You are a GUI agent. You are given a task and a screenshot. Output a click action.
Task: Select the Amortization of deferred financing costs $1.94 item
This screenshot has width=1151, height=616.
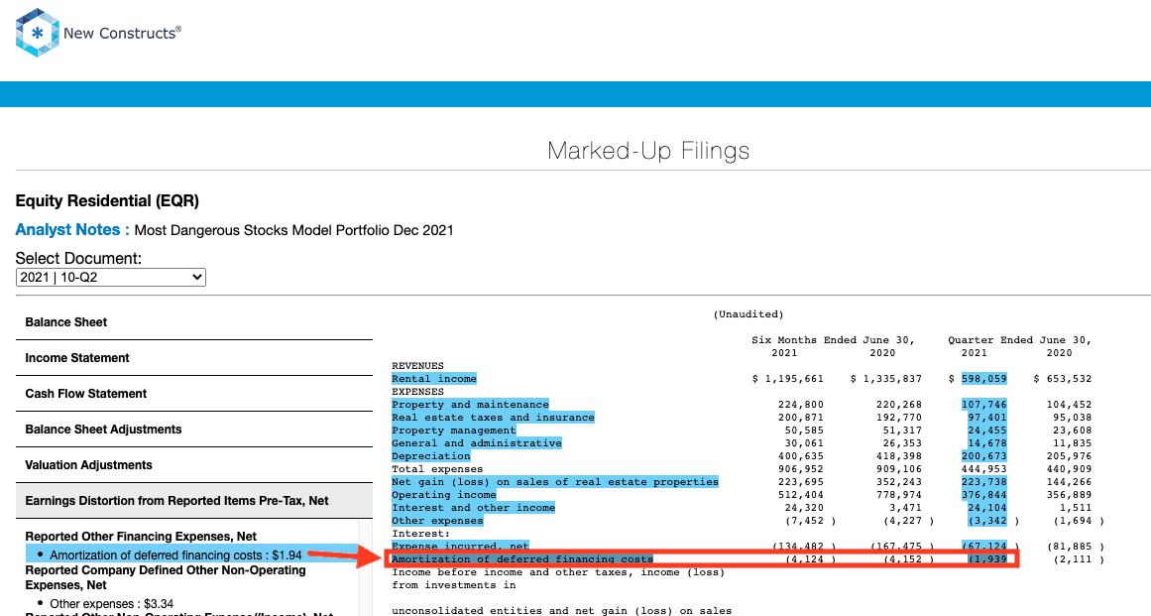[176, 555]
